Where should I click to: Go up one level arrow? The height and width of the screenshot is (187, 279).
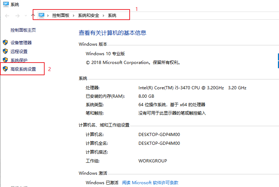coord(33,15)
